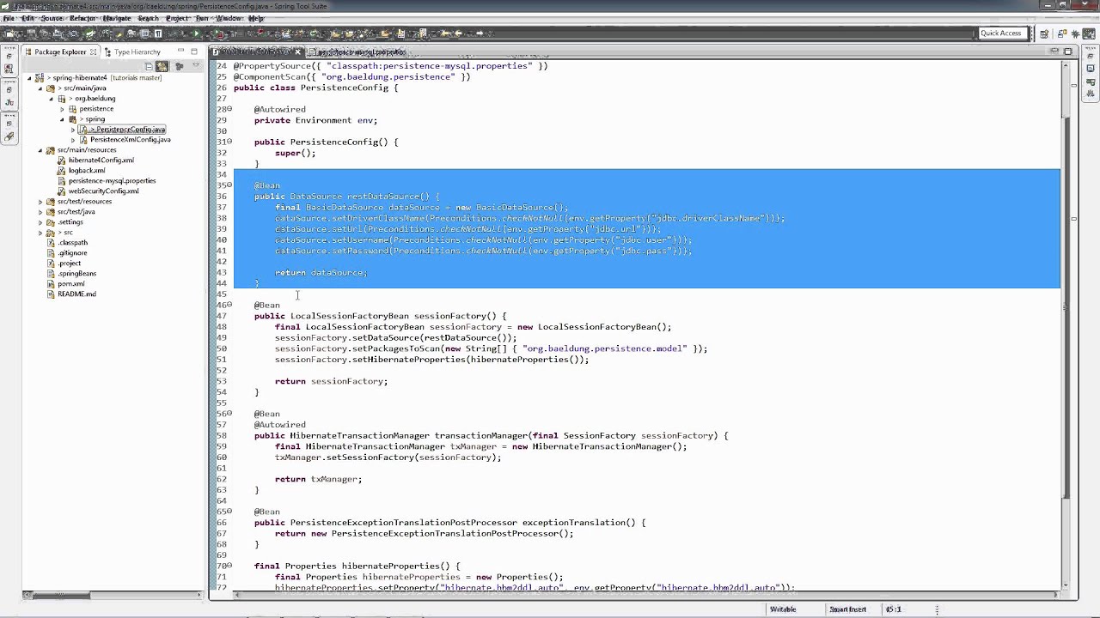Switch to the Type Hierarchy tab
The width and height of the screenshot is (1100, 618).
[x=131, y=51]
